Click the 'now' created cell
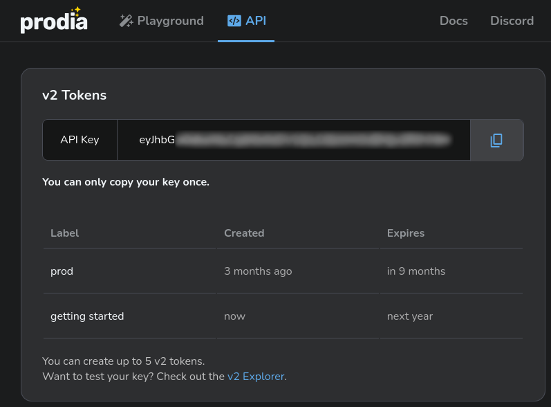This screenshot has width=551, height=407. click(x=235, y=316)
